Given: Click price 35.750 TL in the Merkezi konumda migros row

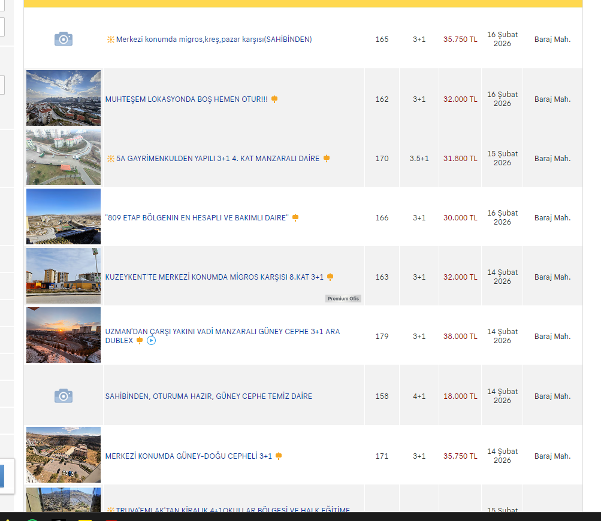Looking at the screenshot, I should coord(460,40).
